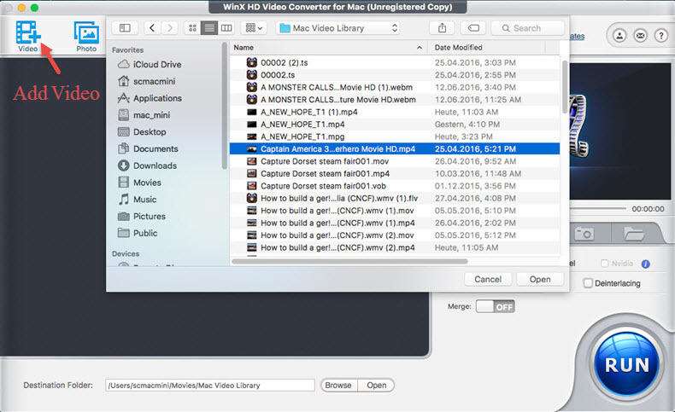Switch to list view

pyautogui.click(x=209, y=28)
